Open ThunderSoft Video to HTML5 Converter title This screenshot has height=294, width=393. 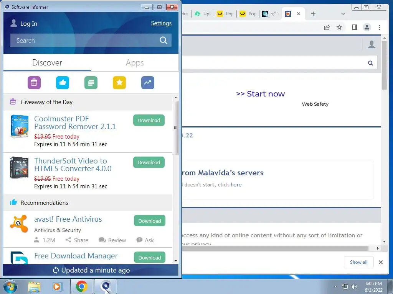coord(73,165)
